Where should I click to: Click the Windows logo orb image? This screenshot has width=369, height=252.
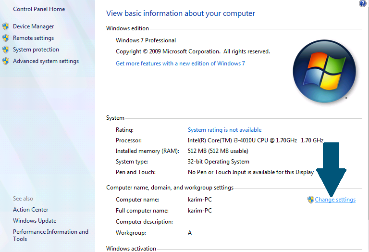pos(324,71)
